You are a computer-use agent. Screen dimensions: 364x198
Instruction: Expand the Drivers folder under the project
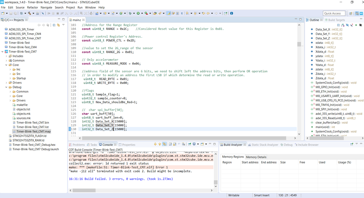[6, 82]
